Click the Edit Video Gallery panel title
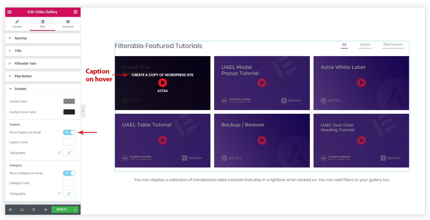The image size is (430, 220). point(43,12)
